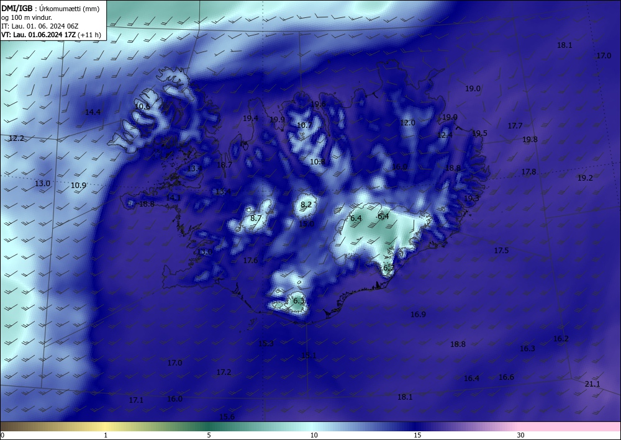Click the 15.0 value on the map
The image size is (621, 440).
306,224
